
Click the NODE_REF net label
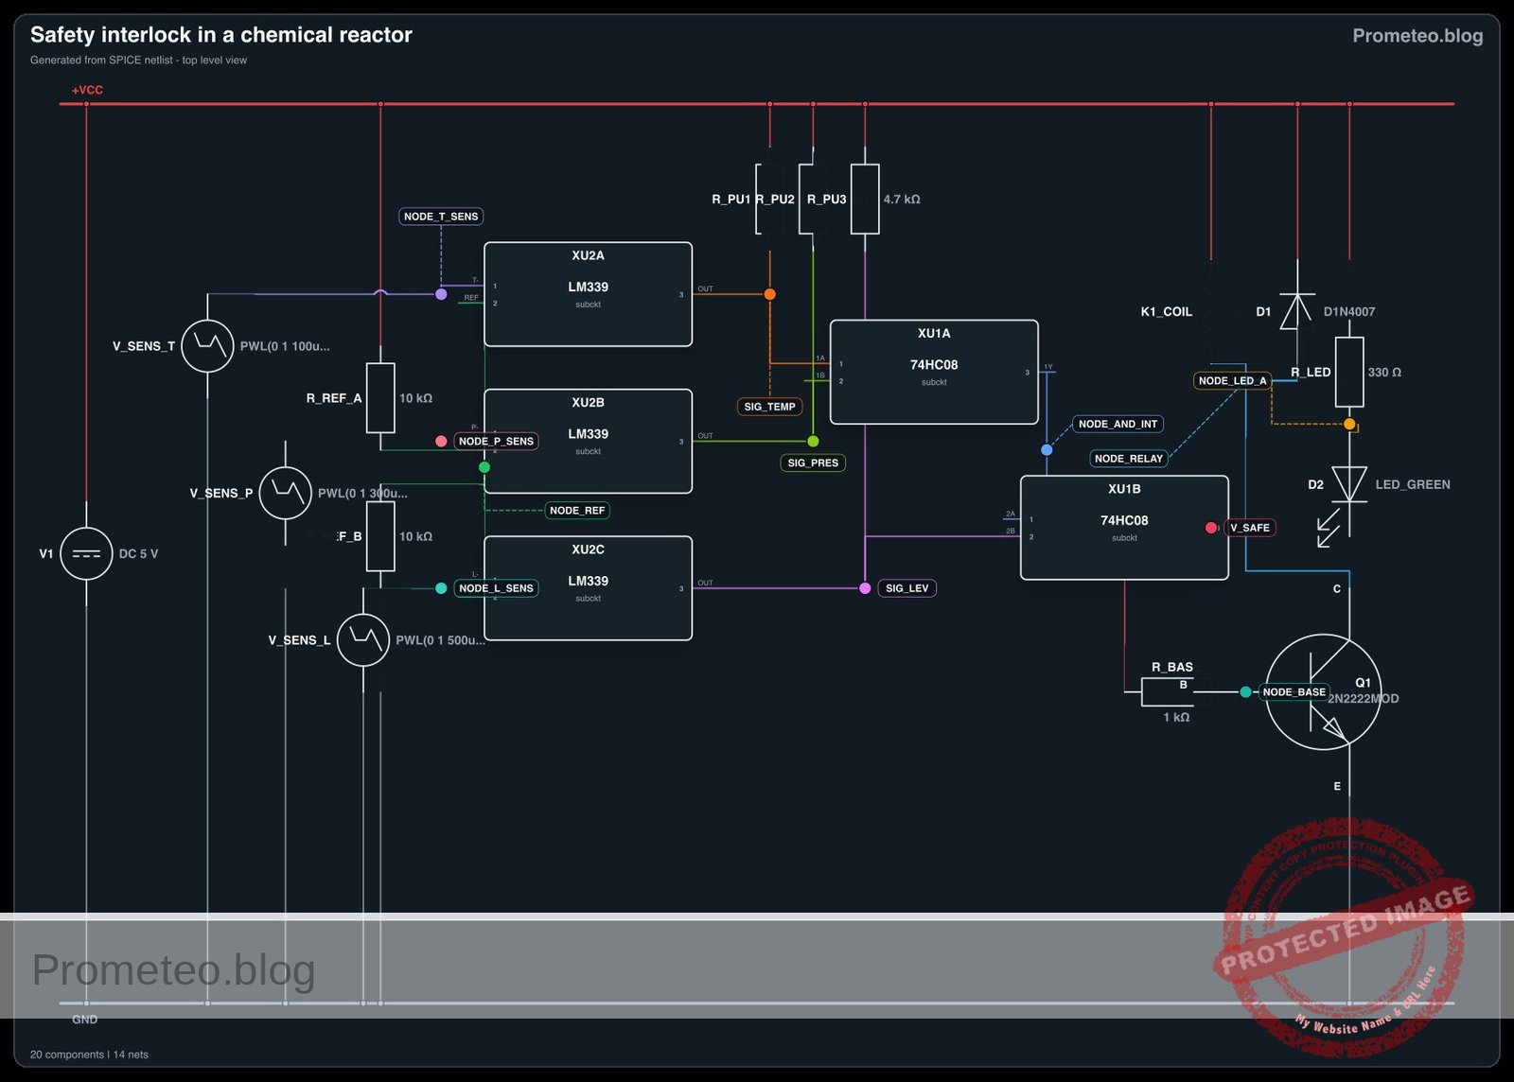pos(577,511)
